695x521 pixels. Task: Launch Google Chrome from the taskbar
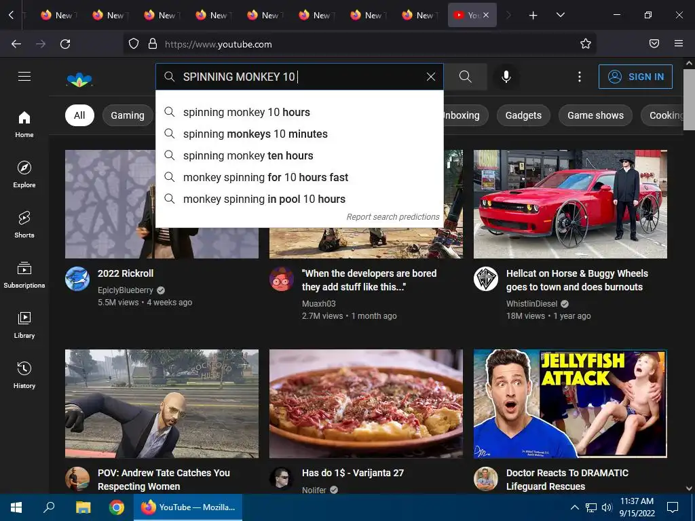(x=117, y=507)
